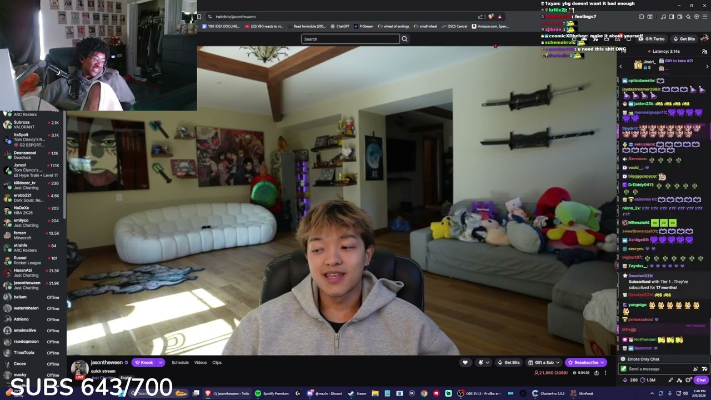Focus the Twitch Search field
Screen dimensions: 711x400
(x=350, y=39)
